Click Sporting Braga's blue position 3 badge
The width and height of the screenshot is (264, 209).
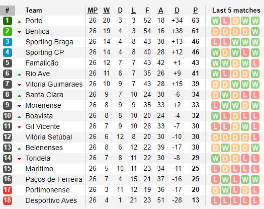tap(8, 42)
